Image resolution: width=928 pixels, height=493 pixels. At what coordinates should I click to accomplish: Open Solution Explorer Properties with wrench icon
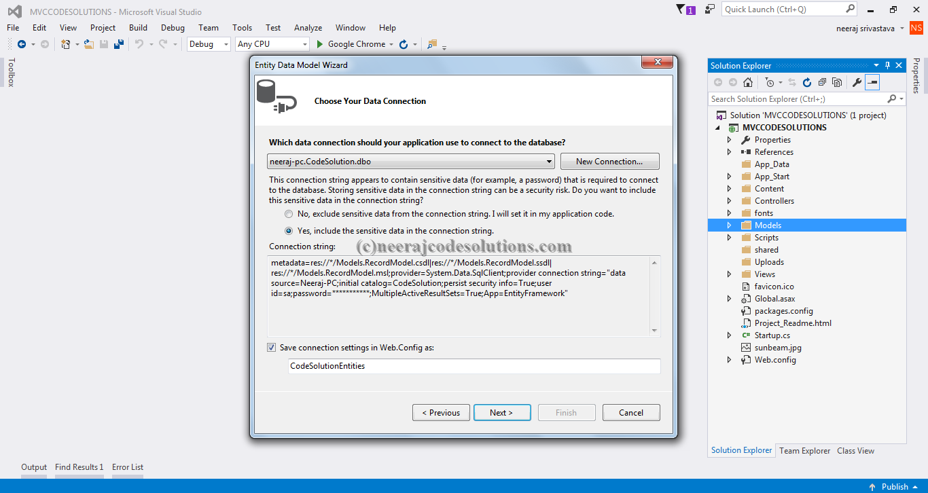[x=857, y=82]
